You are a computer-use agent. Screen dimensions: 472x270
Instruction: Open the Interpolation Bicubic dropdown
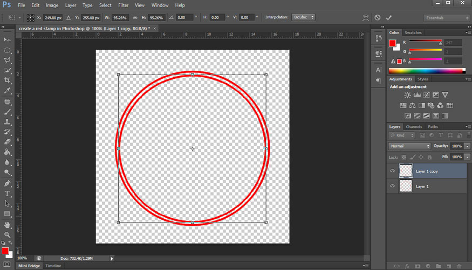[303, 17]
